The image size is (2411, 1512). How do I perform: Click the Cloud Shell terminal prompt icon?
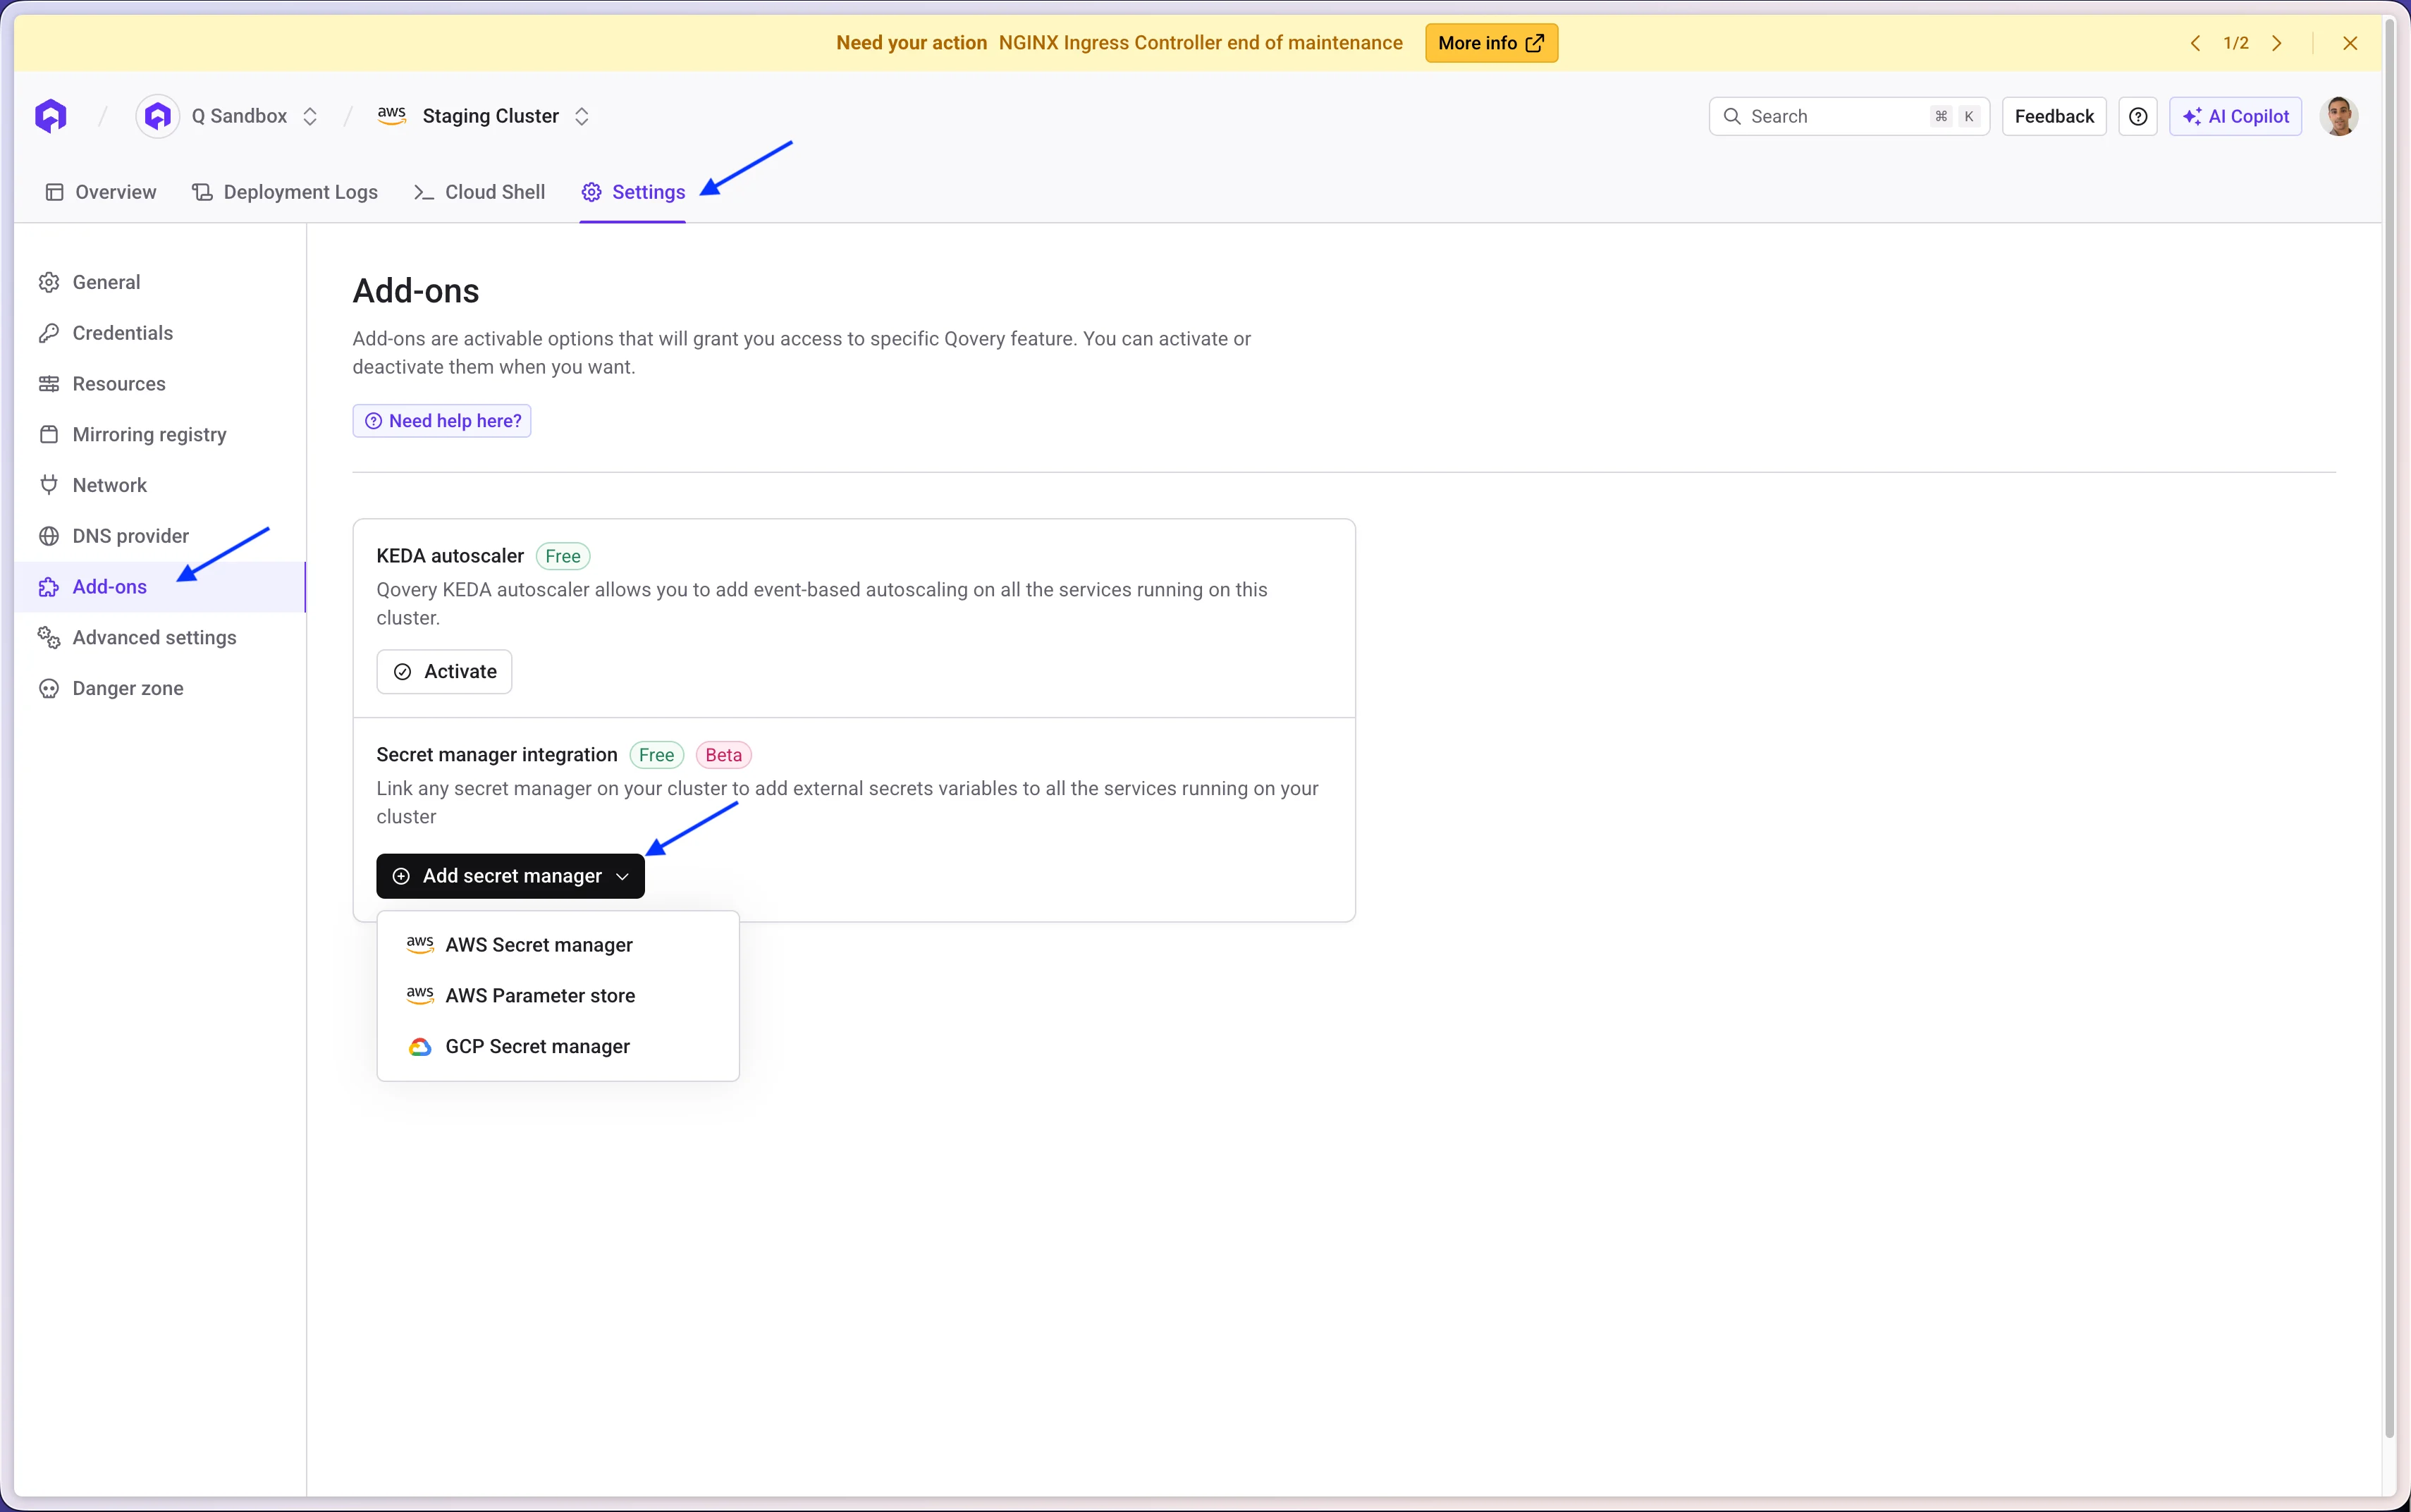coord(424,192)
